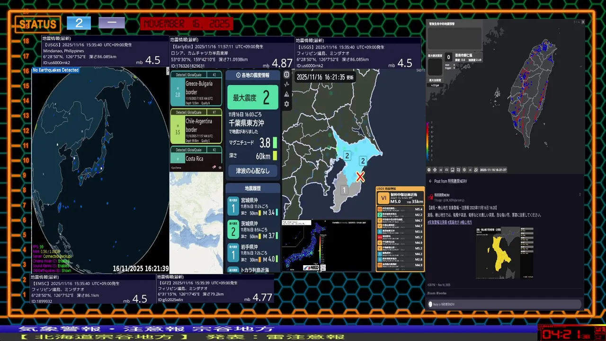Click the NOVEMBER 16 2025 date display
The width and height of the screenshot is (606, 341).
(x=187, y=24)
